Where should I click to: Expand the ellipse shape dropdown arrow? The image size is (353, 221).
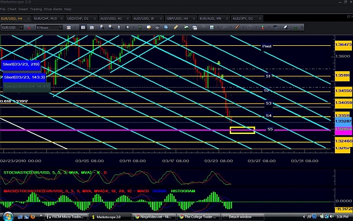point(256,28)
